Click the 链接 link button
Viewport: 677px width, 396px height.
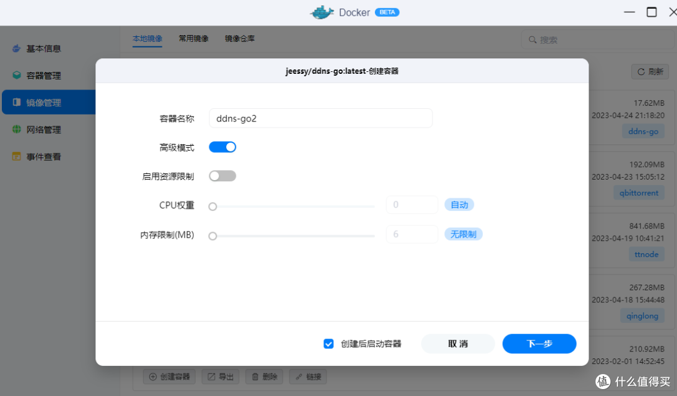[x=308, y=377]
